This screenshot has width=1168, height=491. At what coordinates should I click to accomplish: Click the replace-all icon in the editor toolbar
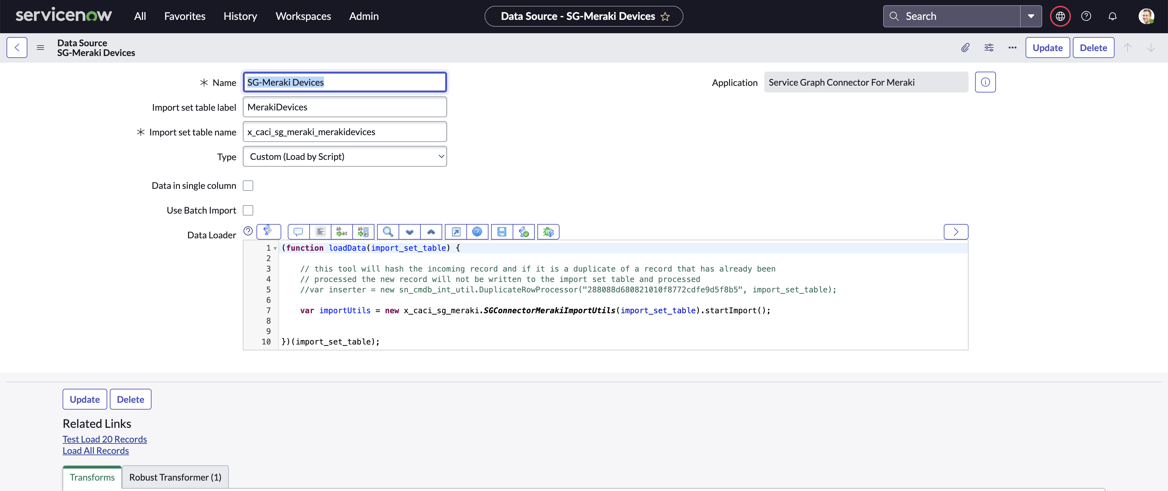tap(363, 231)
